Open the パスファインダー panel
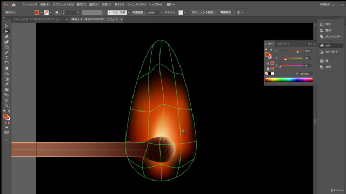This screenshot has width=346, height=194. 330,37
